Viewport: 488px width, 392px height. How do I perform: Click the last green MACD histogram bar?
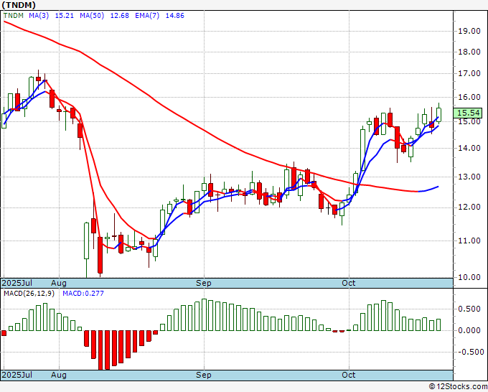coord(438,325)
